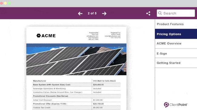Click the '$1,000.00' discount value
The image size is (197, 110).
coord(98,100)
